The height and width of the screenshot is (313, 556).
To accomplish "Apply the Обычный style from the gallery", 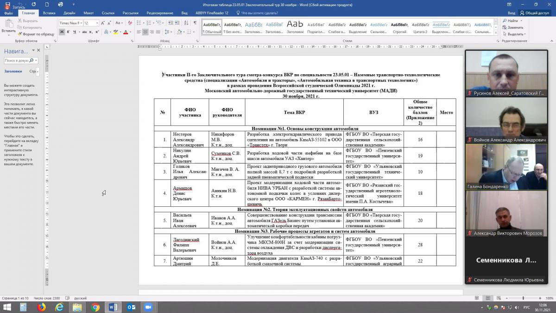I will coord(213,27).
